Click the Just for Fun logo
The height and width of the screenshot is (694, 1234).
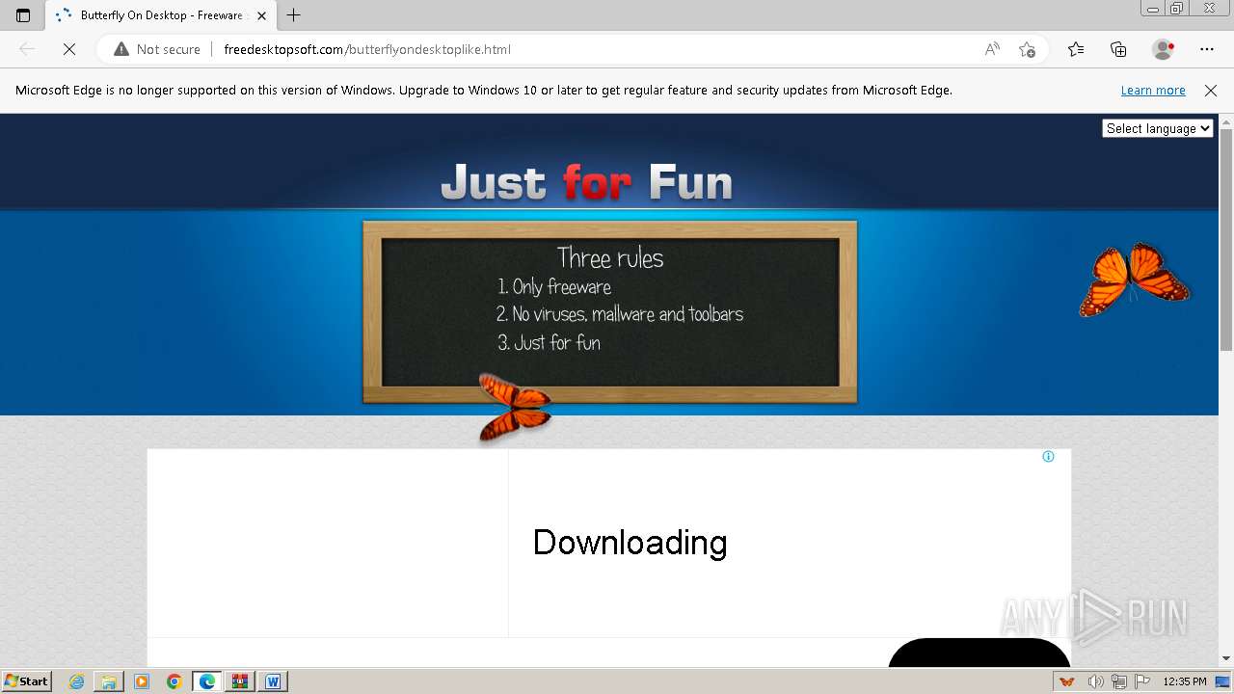point(586,181)
